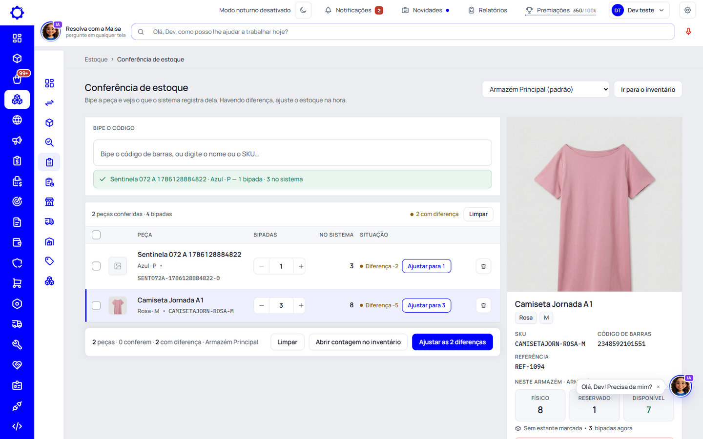
Task: Click Limpar button beside 2 com diferença
Action: 478,214
